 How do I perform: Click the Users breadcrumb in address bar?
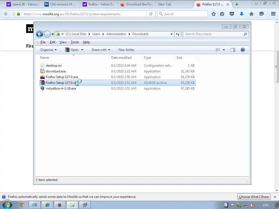point(96,34)
